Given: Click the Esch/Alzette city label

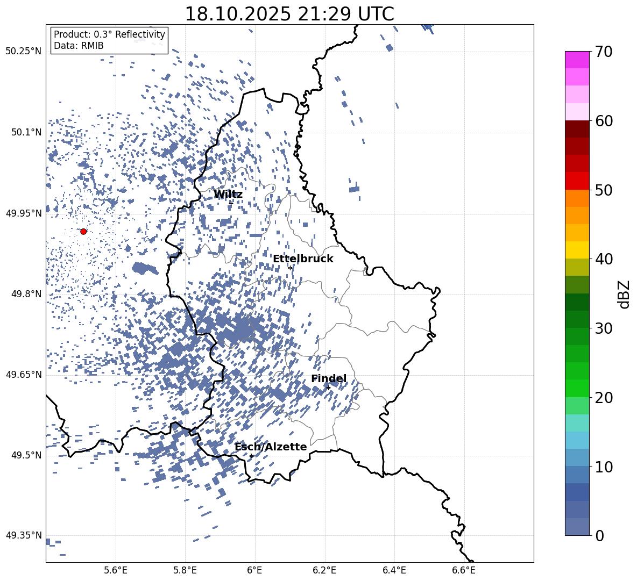Looking at the screenshot, I should point(271,447).
